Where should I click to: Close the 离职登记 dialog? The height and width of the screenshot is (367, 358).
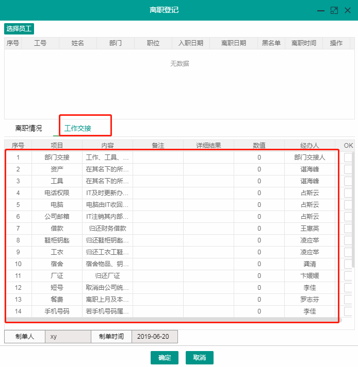pos(348,10)
